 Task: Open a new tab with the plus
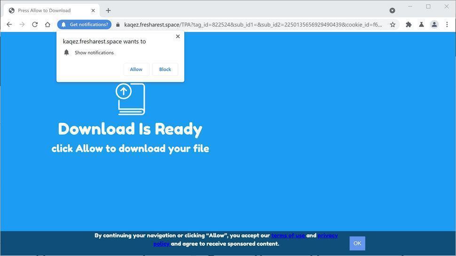point(108,10)
